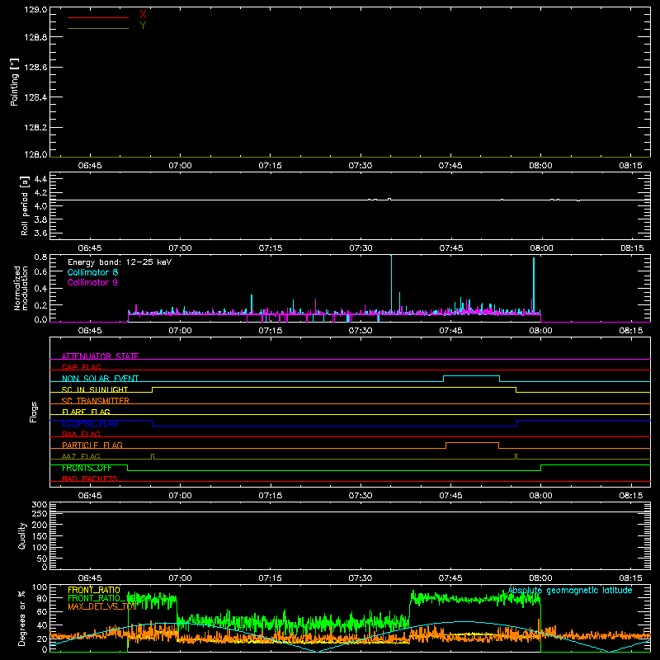The width and height of the screenshot is (660, 660).
Task: Select the 'SC_TRANSMITTER' flag label
Action: (x=96, y=401)
